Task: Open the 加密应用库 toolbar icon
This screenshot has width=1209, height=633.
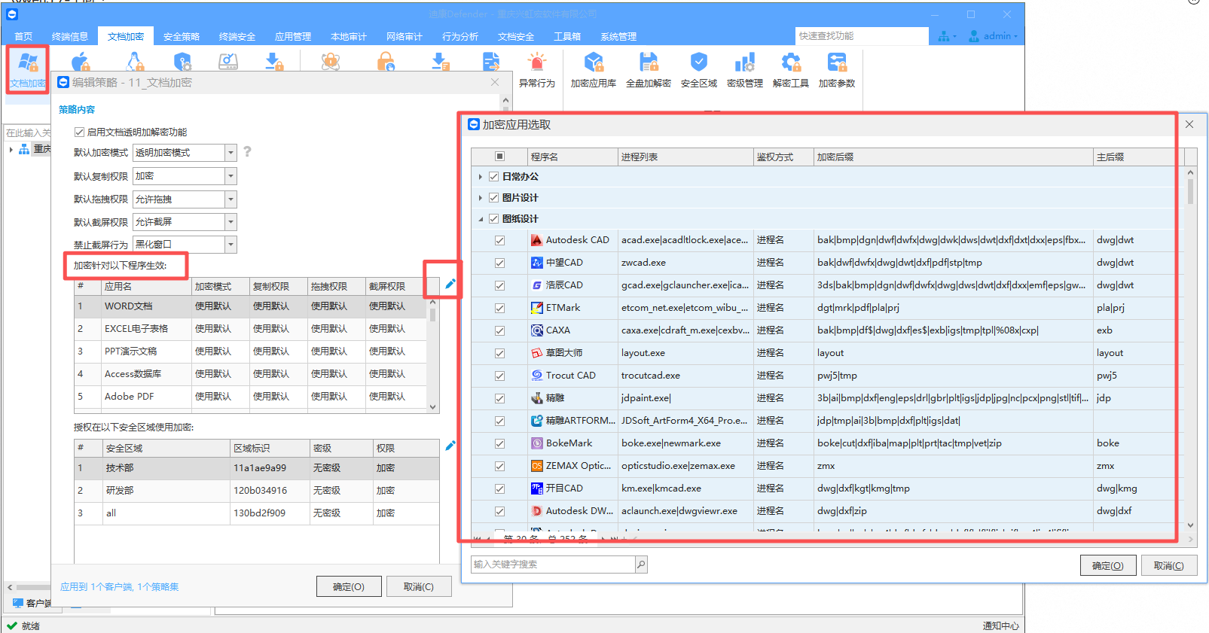Action: pyautogui.click(x=594, y=69)
